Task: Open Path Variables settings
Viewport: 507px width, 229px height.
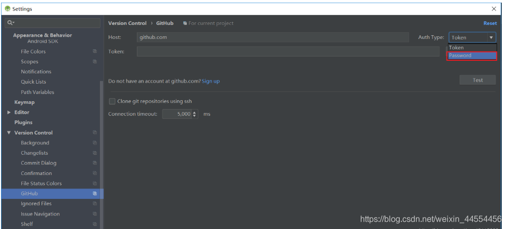Action: pyautogui.click(x=37, y=92)
